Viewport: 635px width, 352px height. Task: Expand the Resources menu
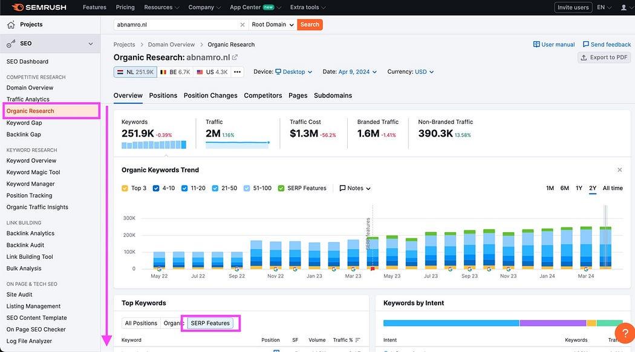pyautogui.click(x=161, y=7)
